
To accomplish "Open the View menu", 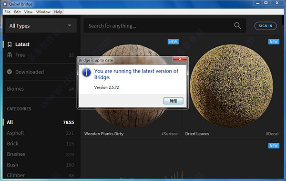I will click(28, 12).
